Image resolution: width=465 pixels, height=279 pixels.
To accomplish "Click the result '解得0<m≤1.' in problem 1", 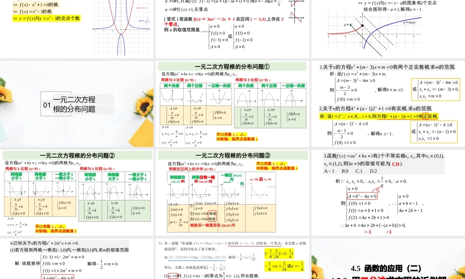I will [x=391, y=90].
